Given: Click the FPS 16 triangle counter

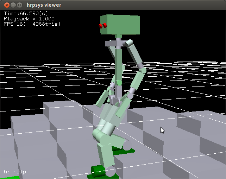Looking at the screenshot, I should (x=32, y=24).
